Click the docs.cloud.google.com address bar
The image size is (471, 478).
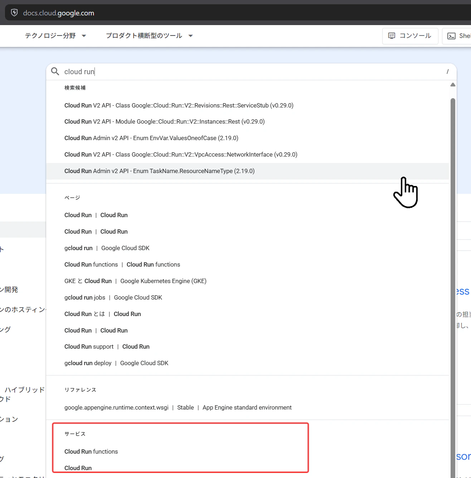[x=238, y=13]
